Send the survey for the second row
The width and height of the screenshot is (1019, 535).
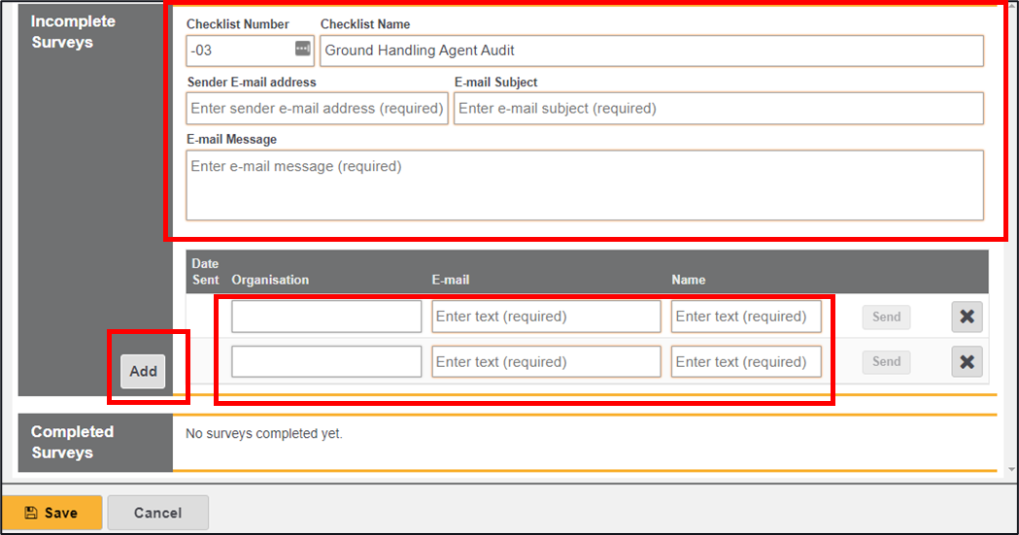point(886,362)
